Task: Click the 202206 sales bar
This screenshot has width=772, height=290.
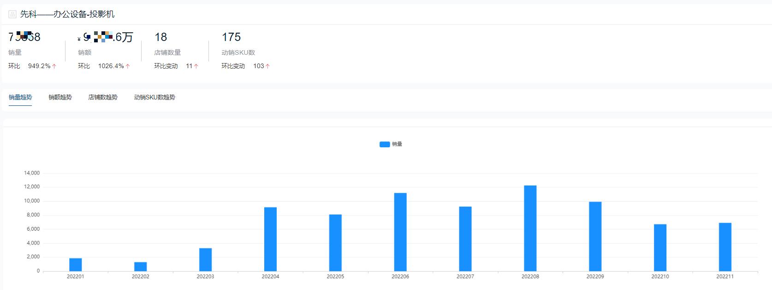Action: coord(400,232)
